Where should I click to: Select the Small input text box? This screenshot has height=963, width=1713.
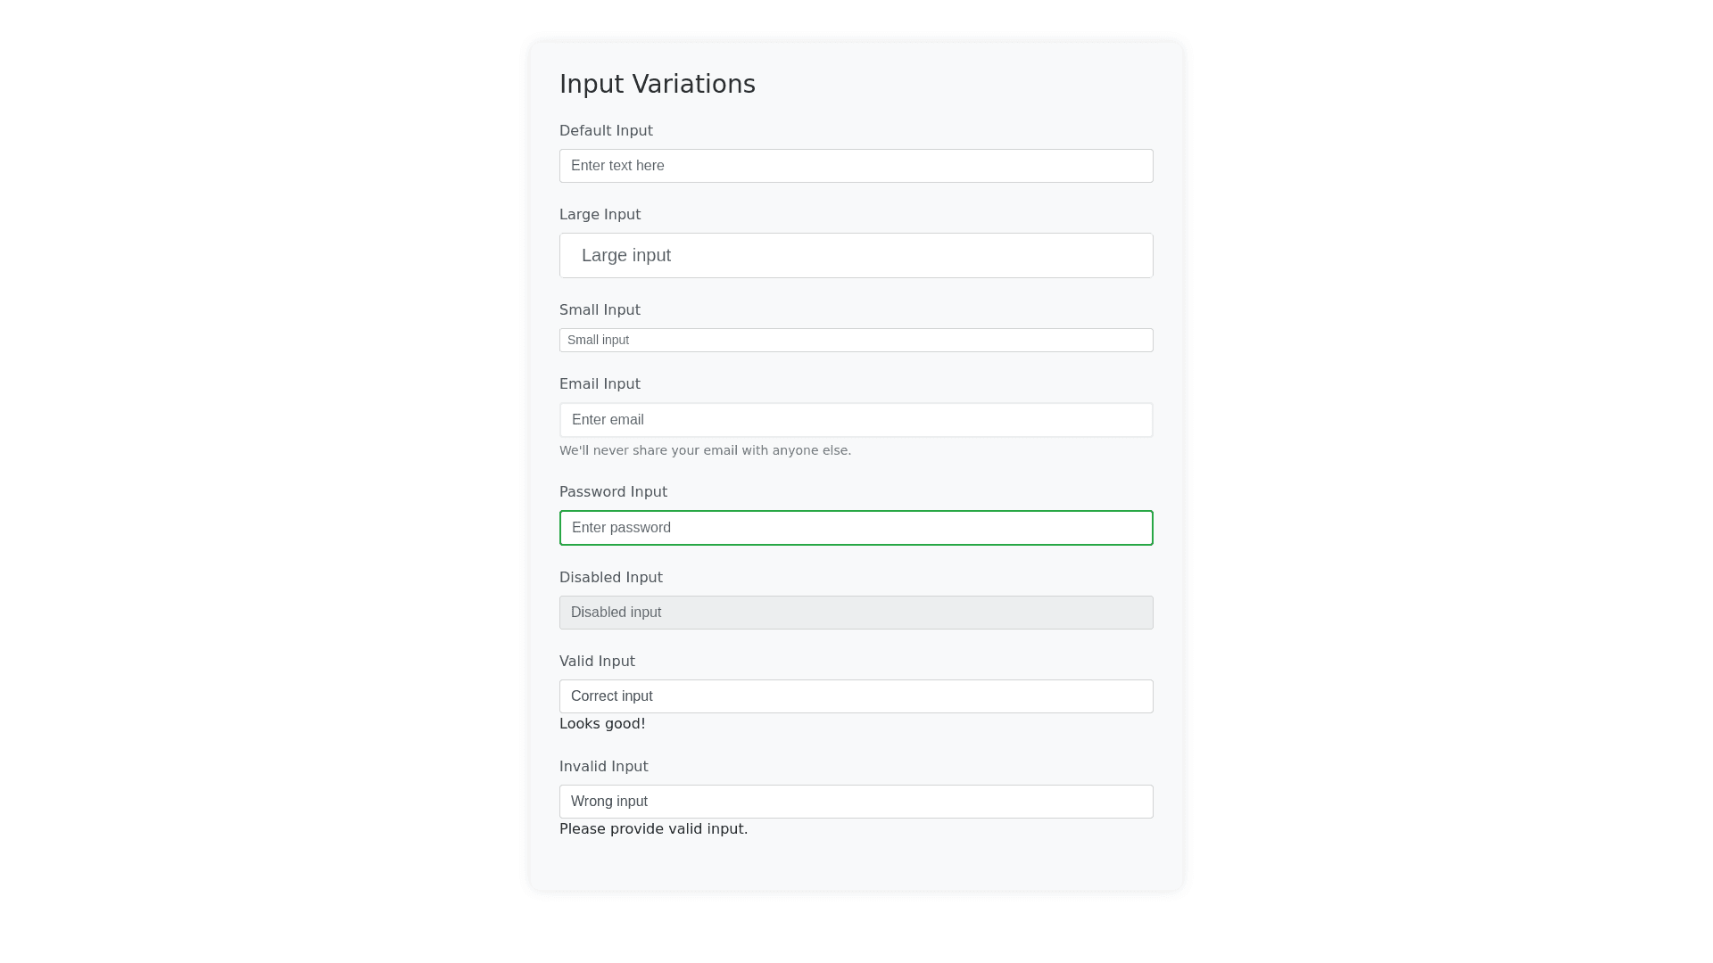856,341
